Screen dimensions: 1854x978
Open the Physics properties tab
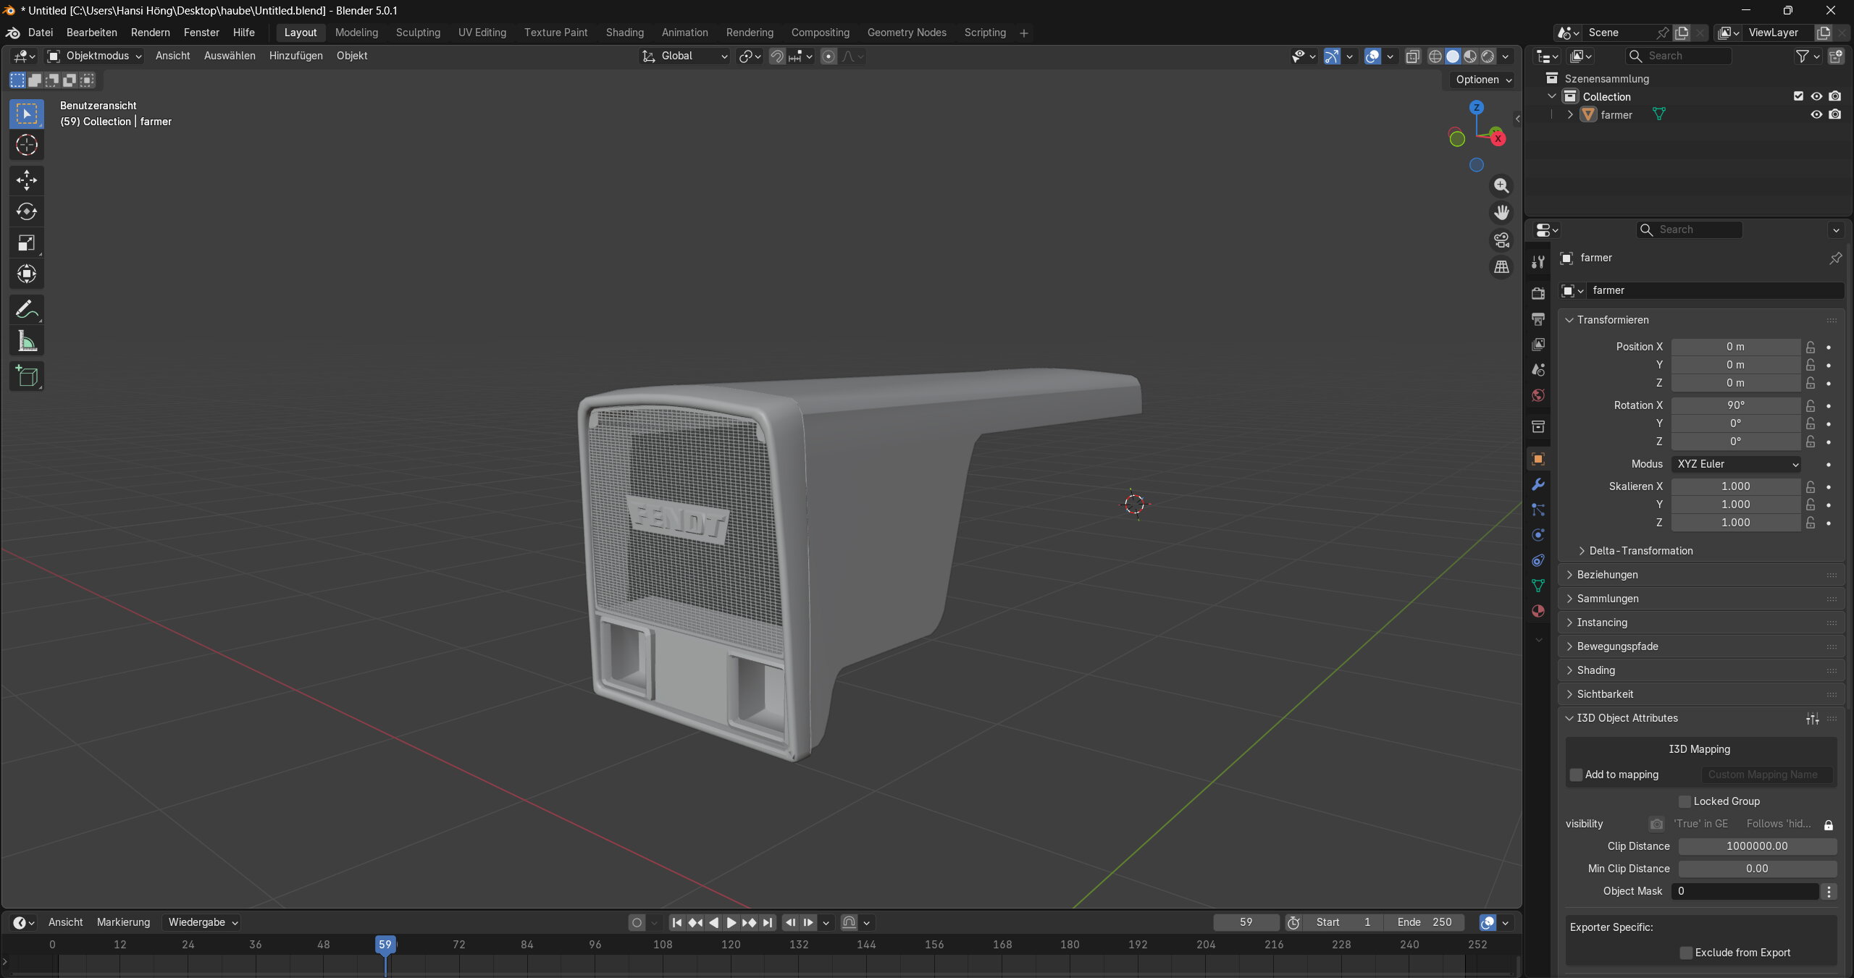pyautogui.click(x=1538, y=535)
